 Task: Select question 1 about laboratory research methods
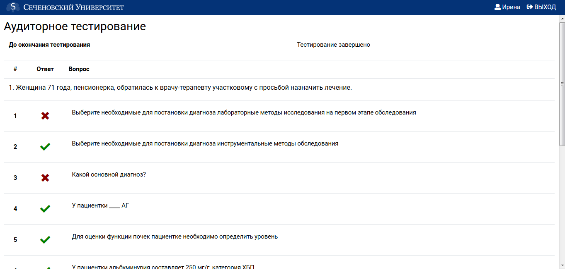click(x=243, y=112)
